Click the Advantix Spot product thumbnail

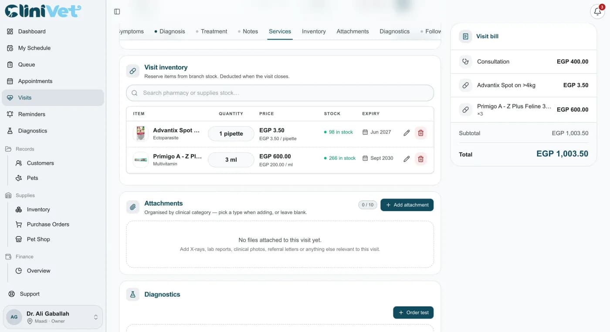point(140,133)
